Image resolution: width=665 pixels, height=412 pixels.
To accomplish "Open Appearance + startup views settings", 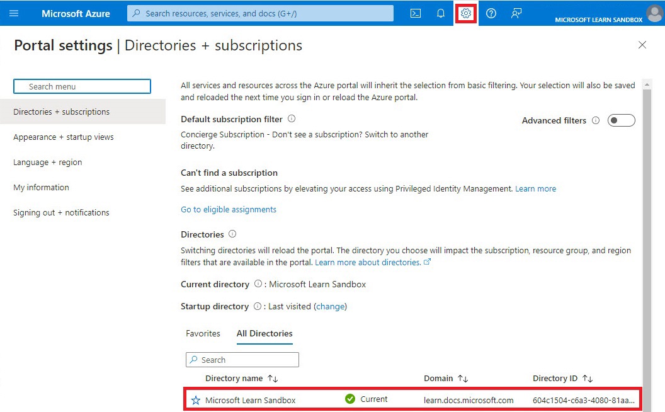I will 63,137.
